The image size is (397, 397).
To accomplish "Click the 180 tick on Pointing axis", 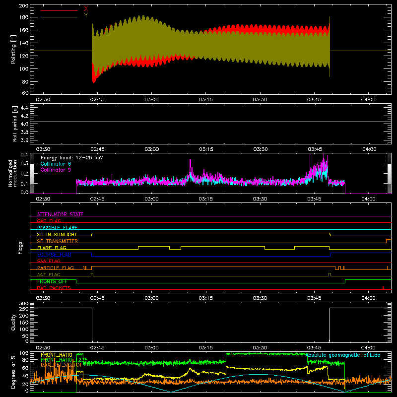I will pyautogui.click(x=24, y=17).
